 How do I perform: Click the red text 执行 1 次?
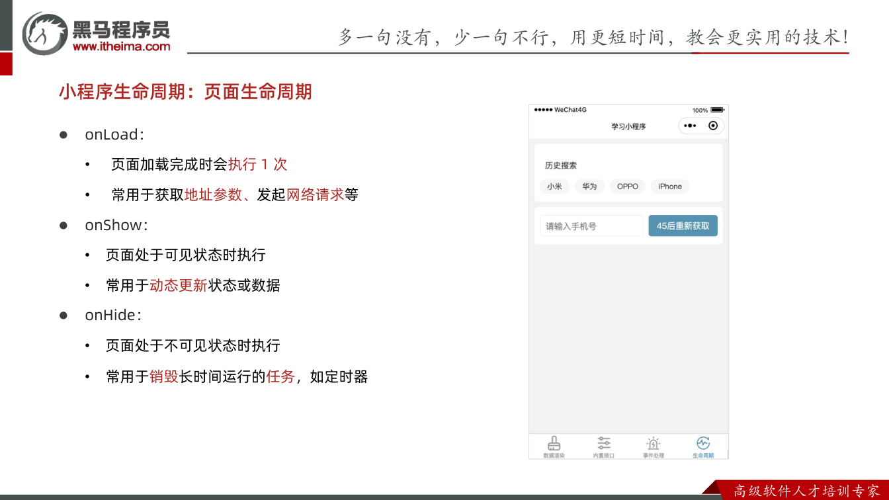click(257, 164)
